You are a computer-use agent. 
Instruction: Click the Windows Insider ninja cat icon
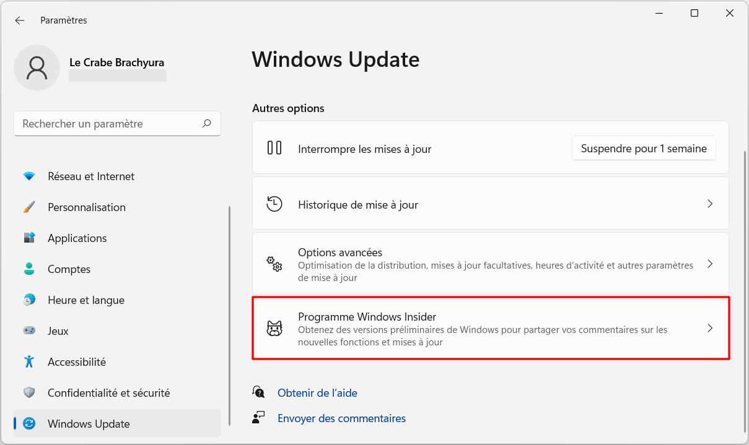274,329
